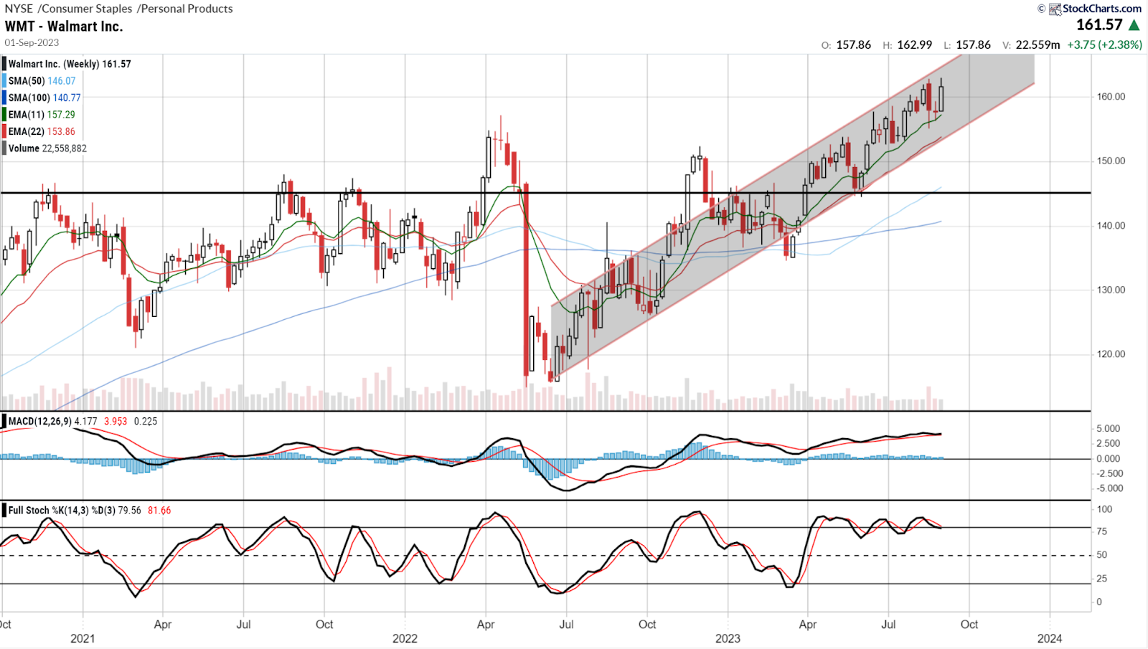Click the 100 stochastic axis label
The image size is (1148, 649).
tap(1104, 510)
